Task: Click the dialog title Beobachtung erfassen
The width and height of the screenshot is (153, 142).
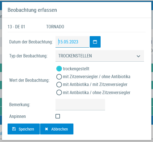Action: point(32,10)
